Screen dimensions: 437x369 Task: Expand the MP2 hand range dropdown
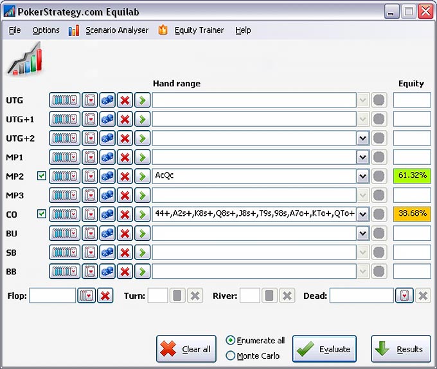coord(362,176)
